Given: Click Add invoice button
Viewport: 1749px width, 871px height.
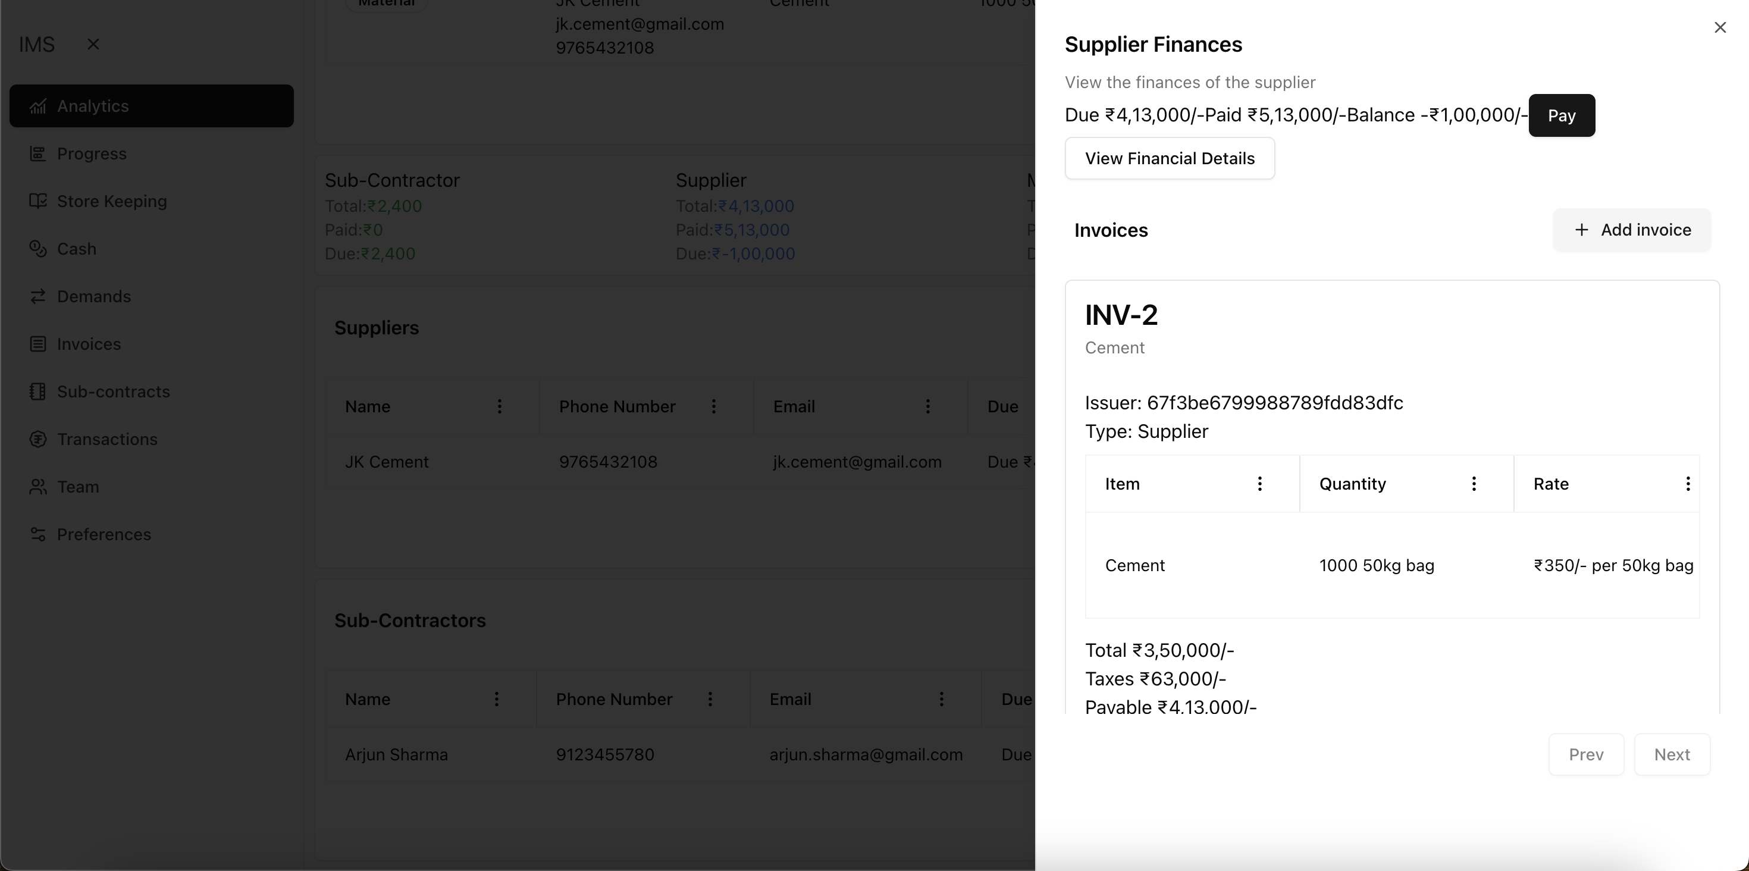Looking at the screenshot, I should coord(1632,230).
